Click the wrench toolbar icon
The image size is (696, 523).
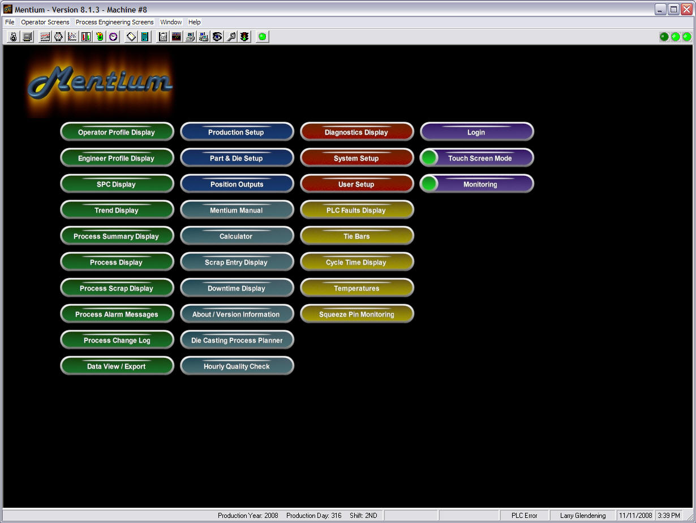(231, 37)
